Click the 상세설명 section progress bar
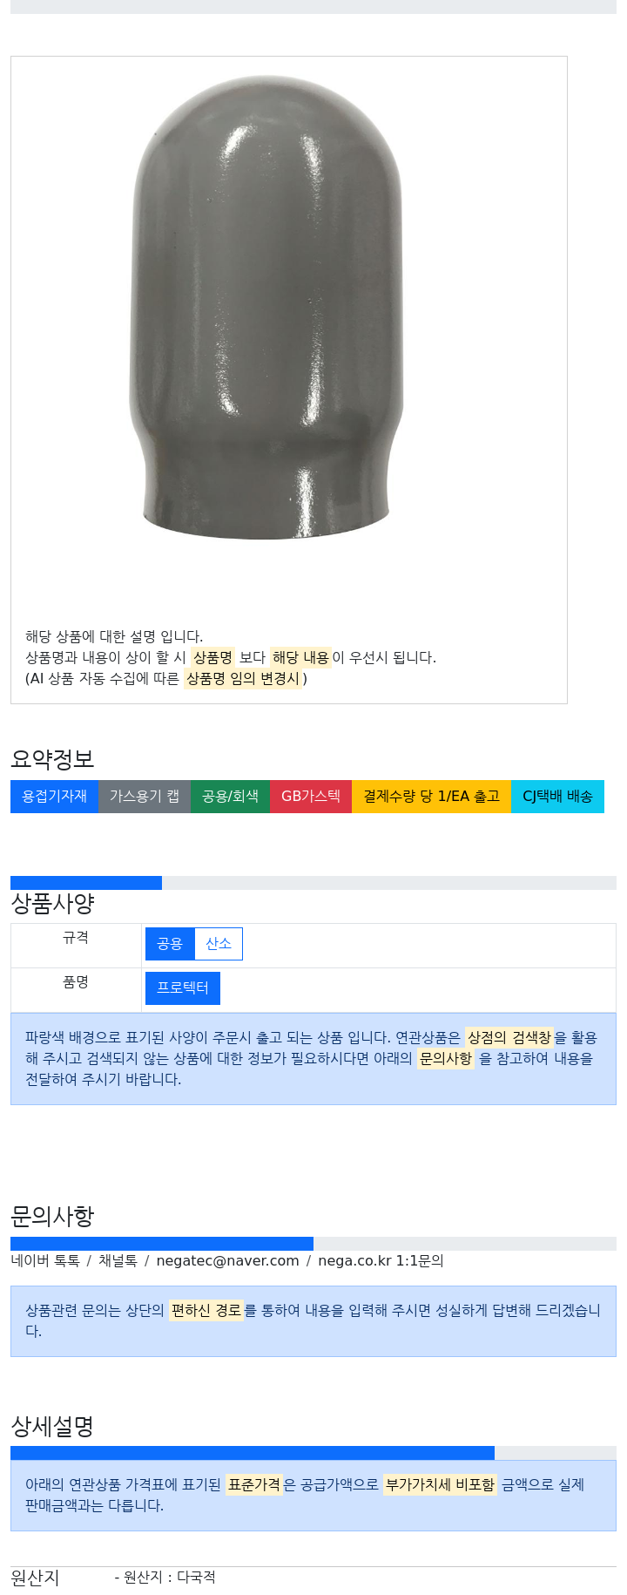The height and width of the screenshot is (1595, 627). (x=313, y=1453)
